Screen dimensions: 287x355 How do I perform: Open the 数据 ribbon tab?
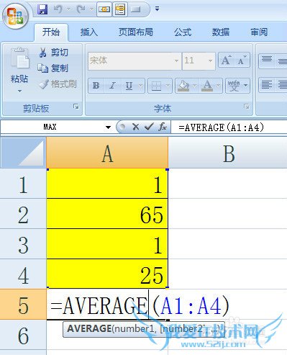pos(221,32)
